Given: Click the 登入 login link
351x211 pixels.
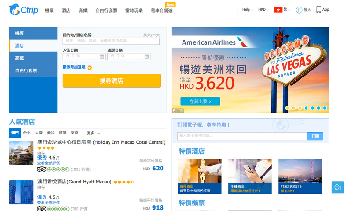Looking at the screenshot, I should pos(307,10).
